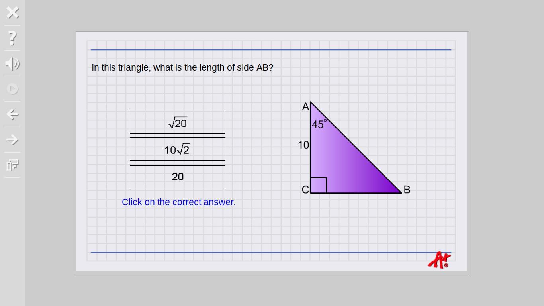Image resolution: width=544 pixels, height=306 pixels.
Task: Click the question text about side AB
Action: tap(182, 68)
